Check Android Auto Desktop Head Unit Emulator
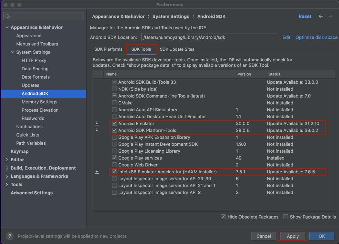339x244 pixels. 114,117
